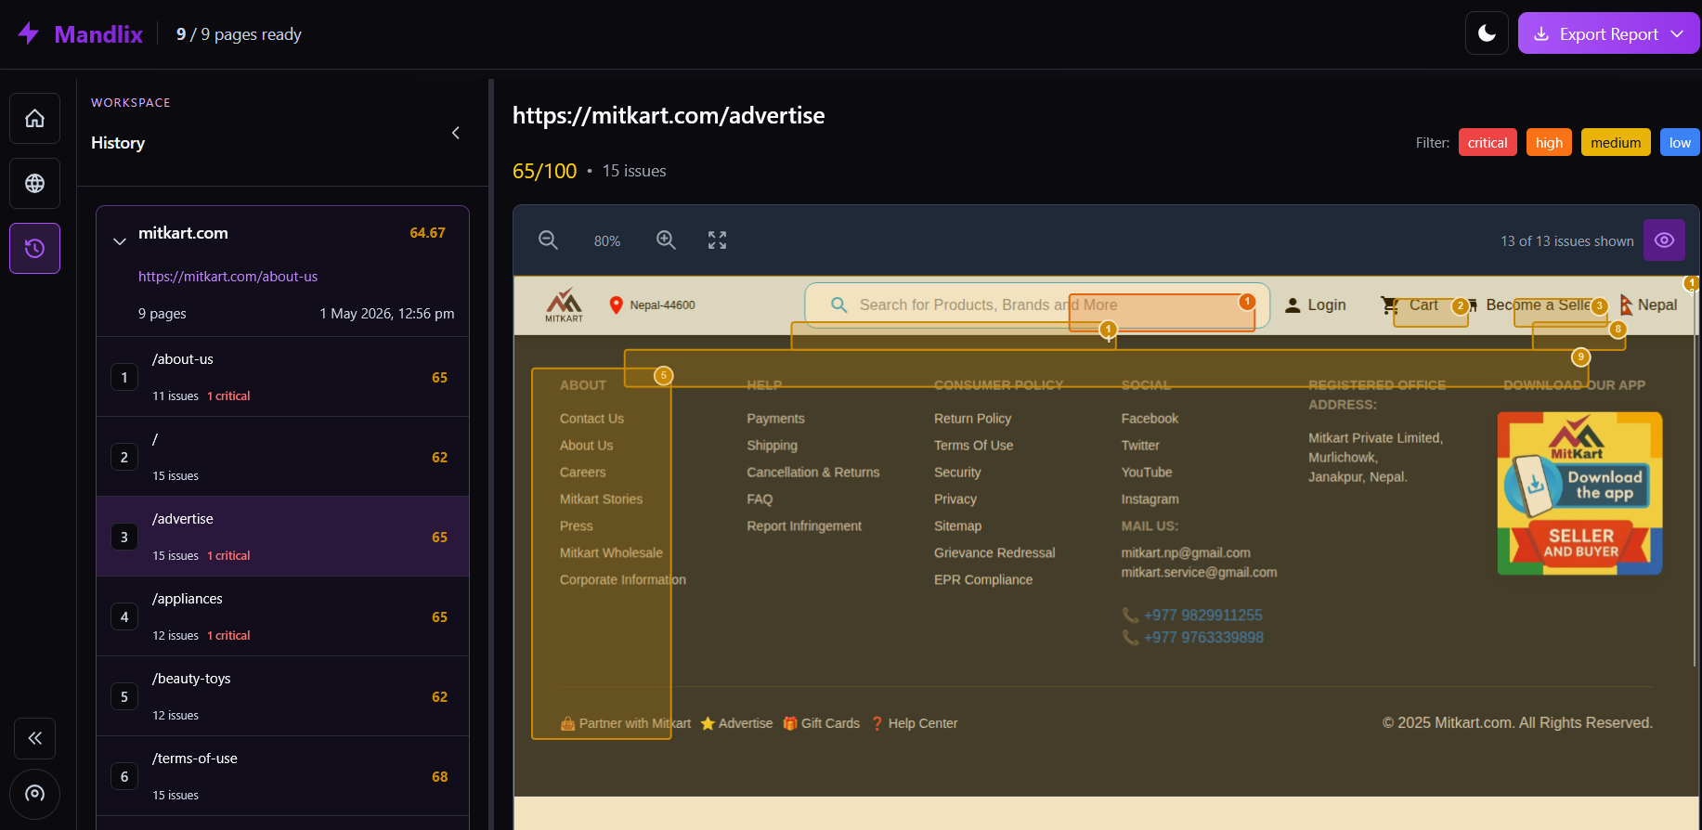
Task: Collapse the History panel chevron
Action: tap(456, 133)
